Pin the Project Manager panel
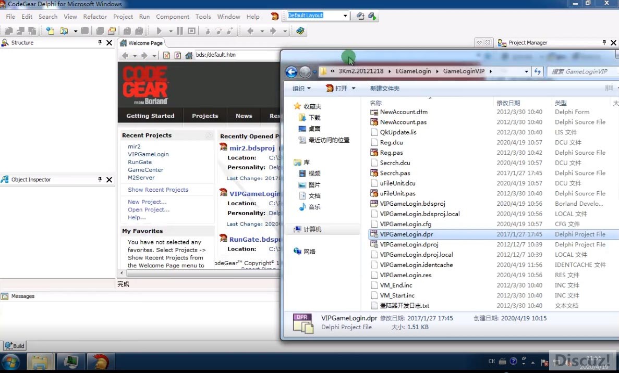This screenshot has width=619, height=373. (604, 42)
